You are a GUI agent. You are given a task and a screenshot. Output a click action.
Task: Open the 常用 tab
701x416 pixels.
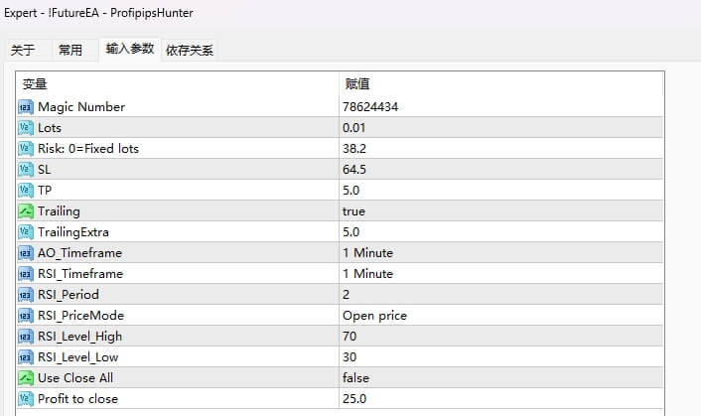pyautogui.click(x=70, y=50)
